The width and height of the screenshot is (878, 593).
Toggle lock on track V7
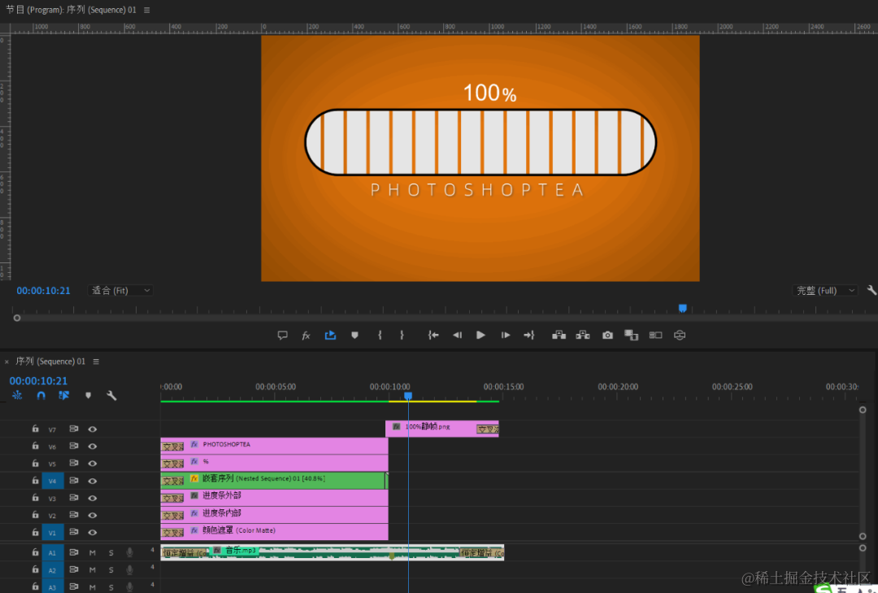(35, 429)
